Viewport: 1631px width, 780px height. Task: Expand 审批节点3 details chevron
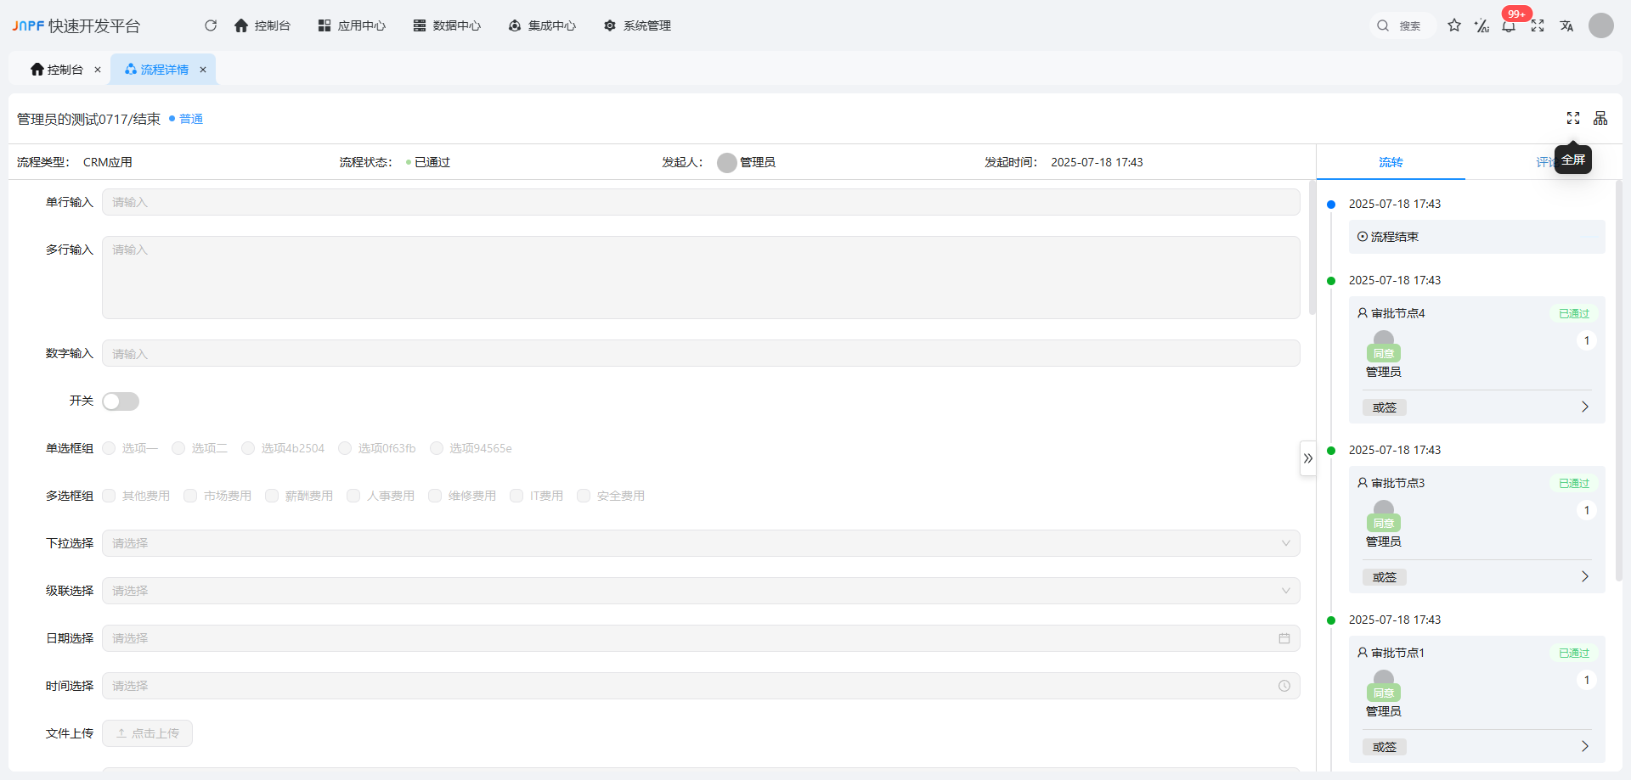coord(1585,577)
